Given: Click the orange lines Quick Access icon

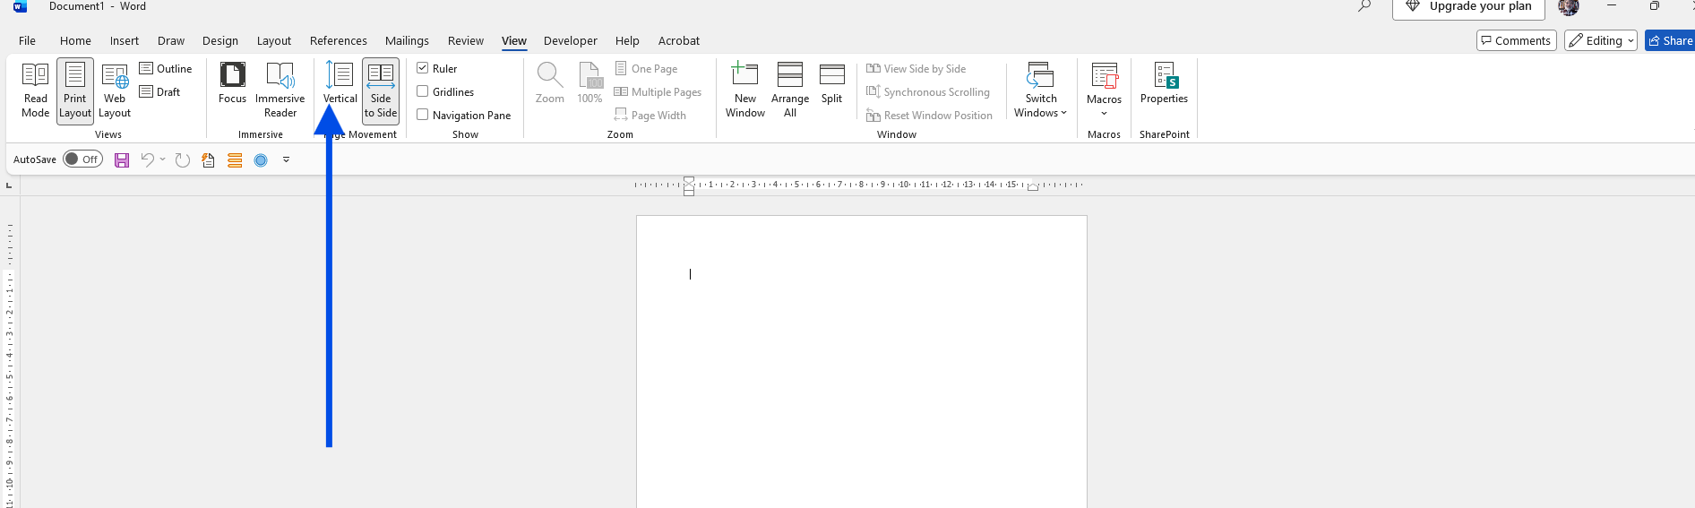Looking at the screenshot, I should click(235, 160).
